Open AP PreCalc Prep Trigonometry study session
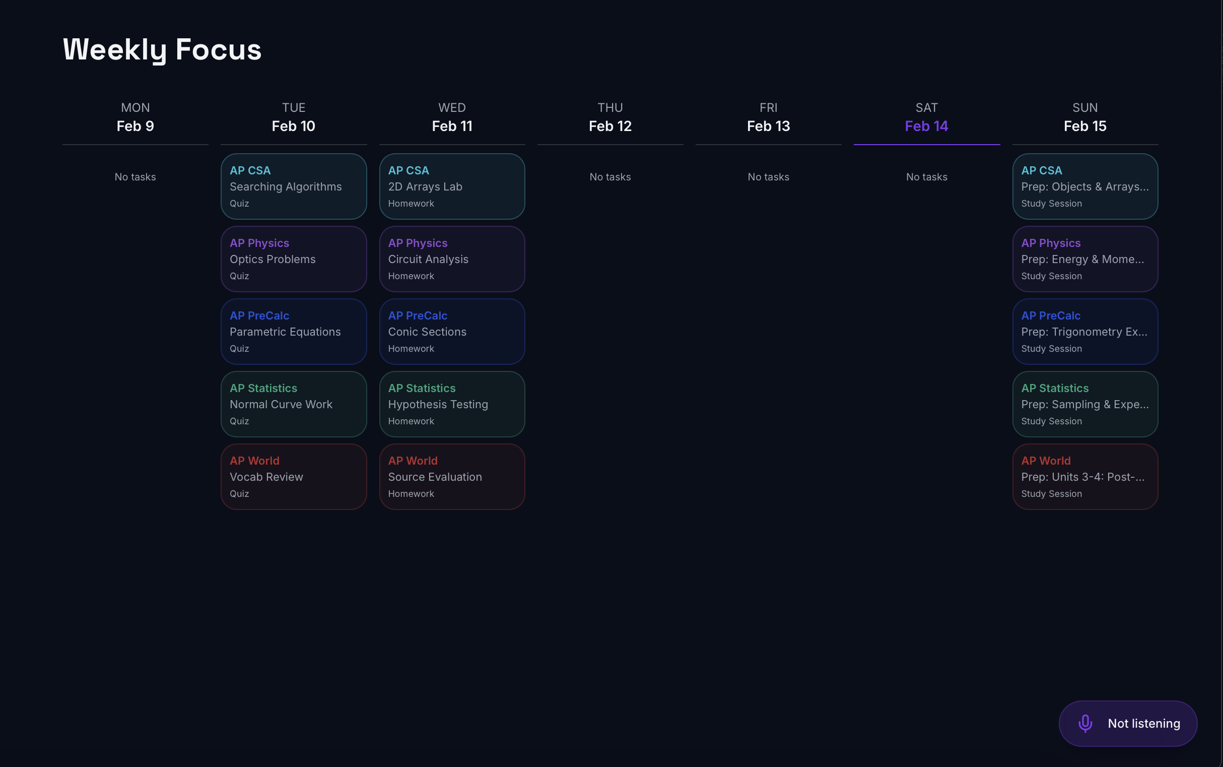 click(x=1085, y=332)
